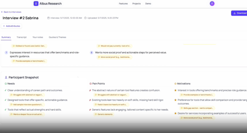Go back to interviews
This screenshot has width=247, height=133.
pyautogui.click(x=11, y=12)
